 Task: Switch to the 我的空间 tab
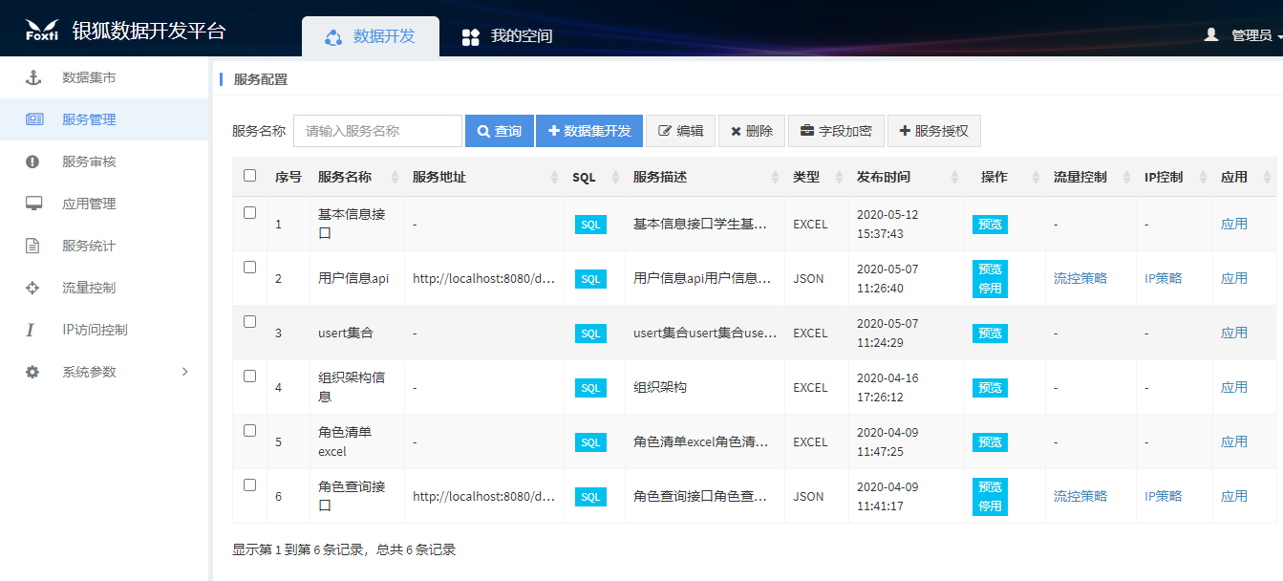[507, 36]
